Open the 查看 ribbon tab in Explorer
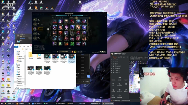188x105 pixels. point(28,47)
